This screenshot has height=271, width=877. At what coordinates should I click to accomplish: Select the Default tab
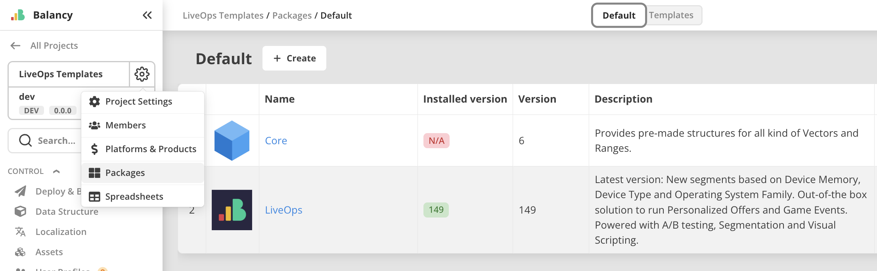(618, 15)
